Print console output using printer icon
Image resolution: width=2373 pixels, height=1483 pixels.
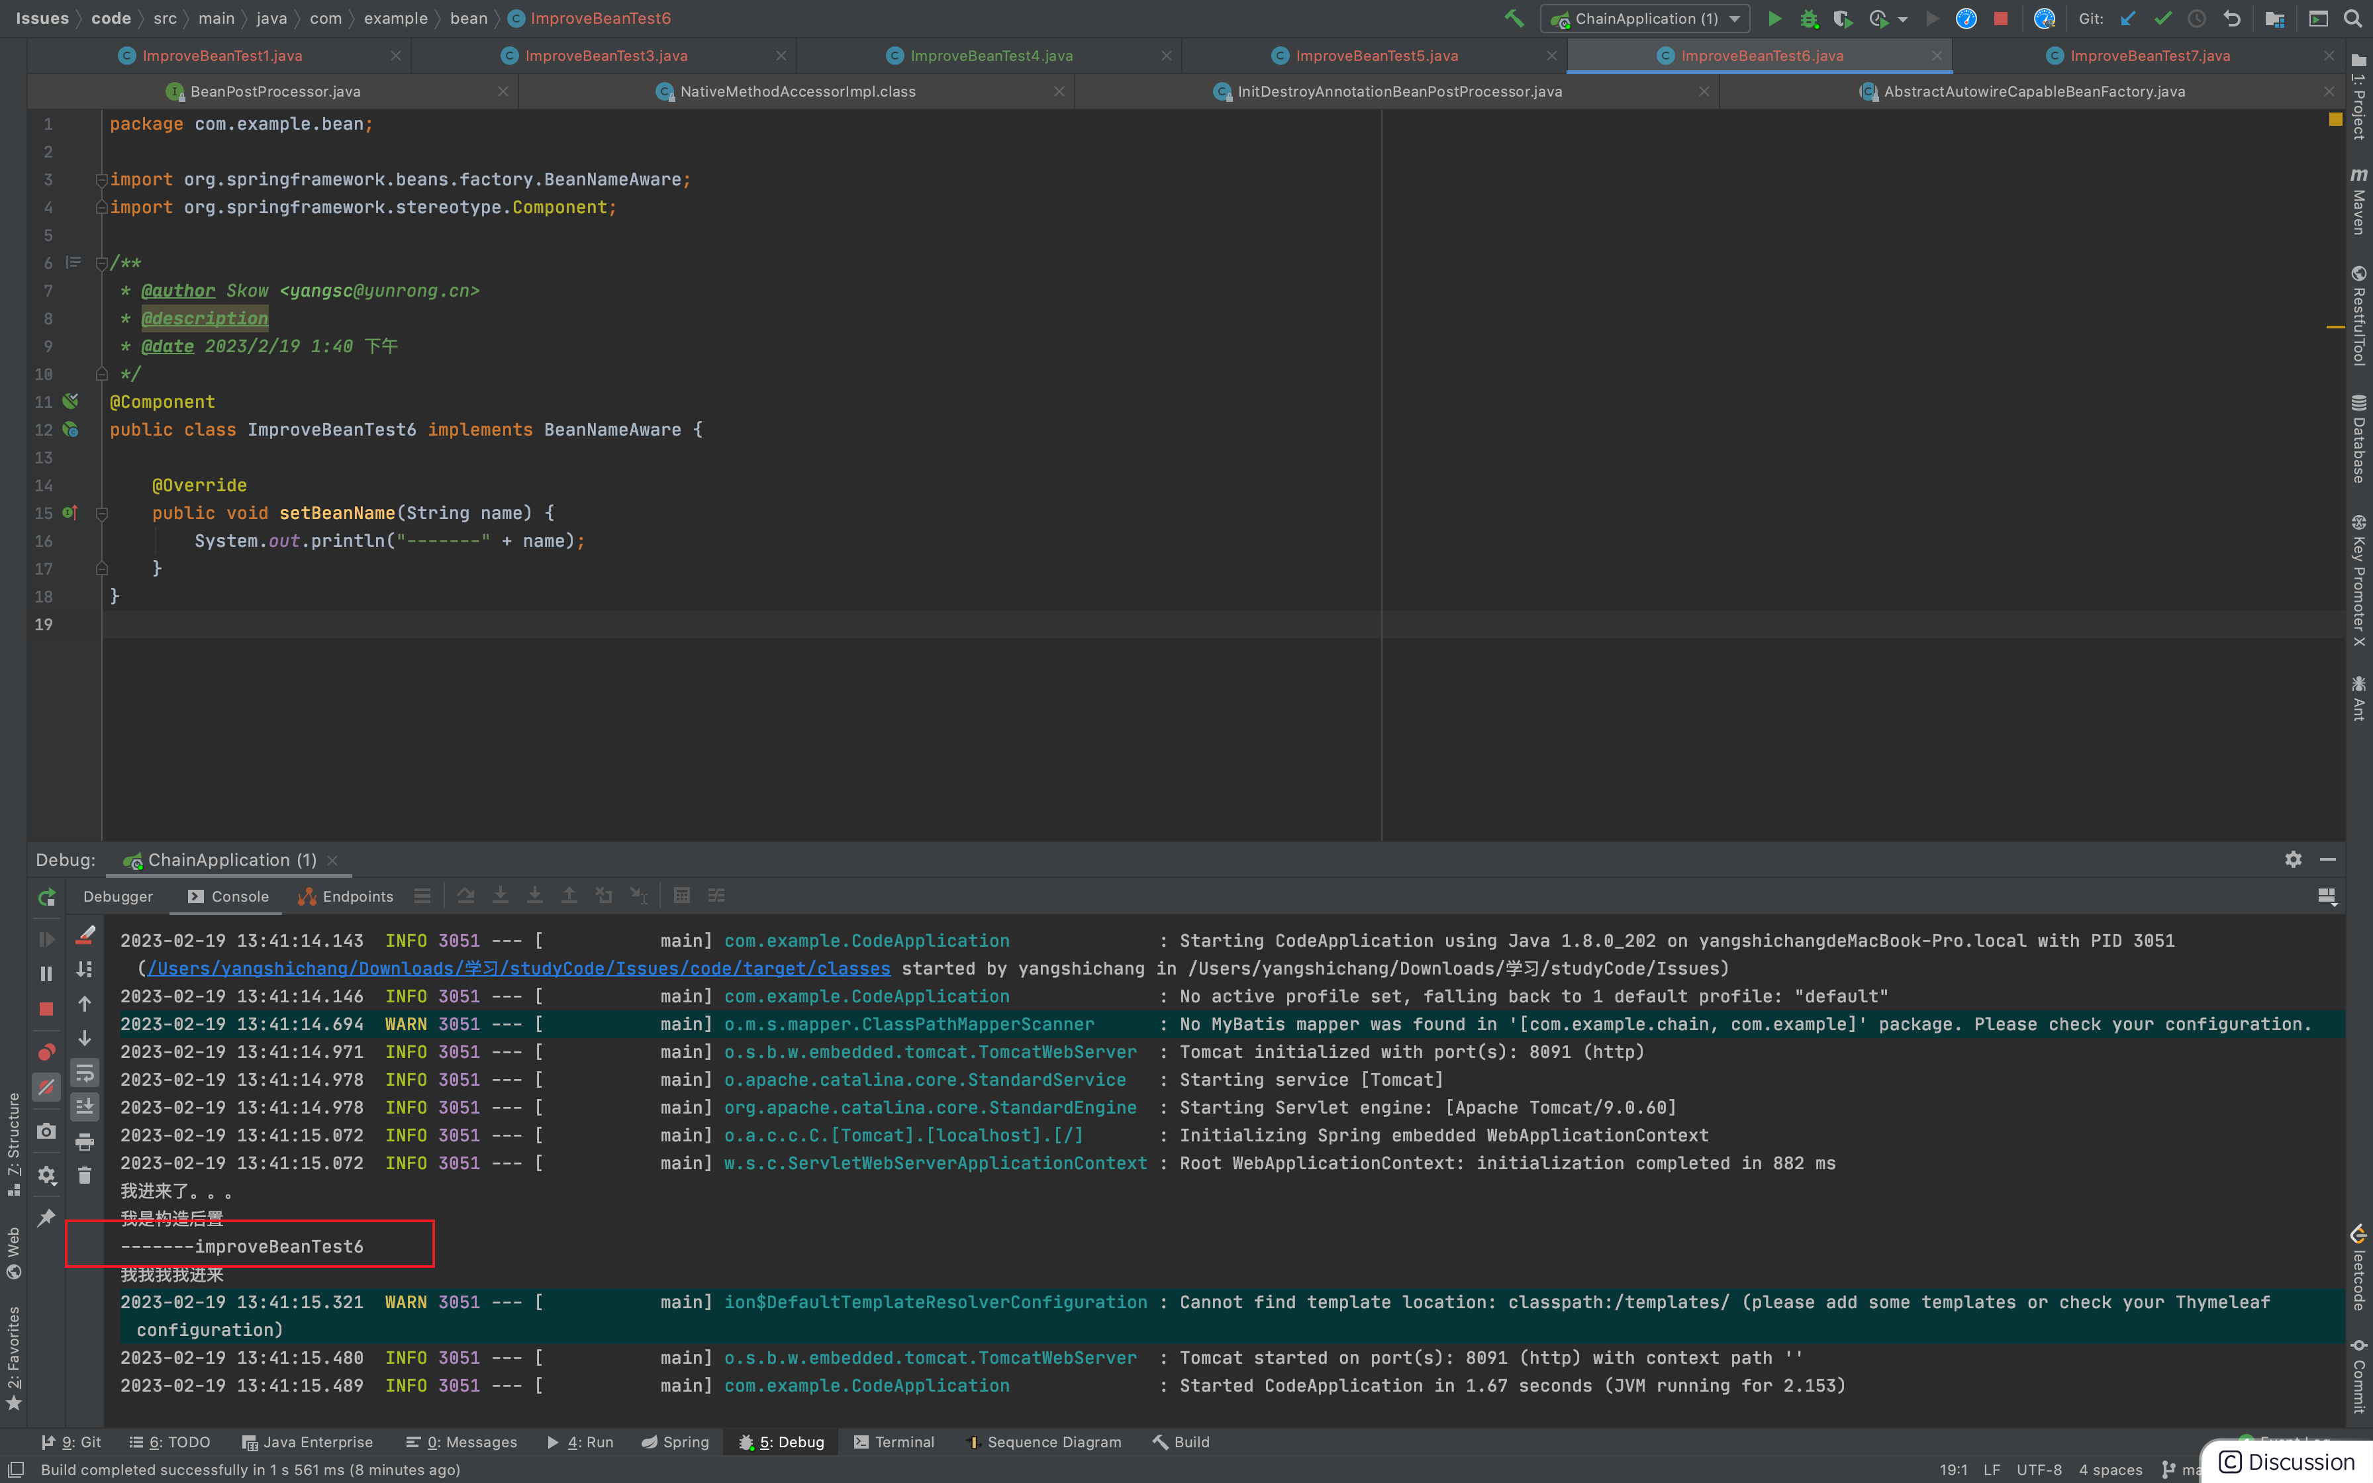click(85, 1141)
